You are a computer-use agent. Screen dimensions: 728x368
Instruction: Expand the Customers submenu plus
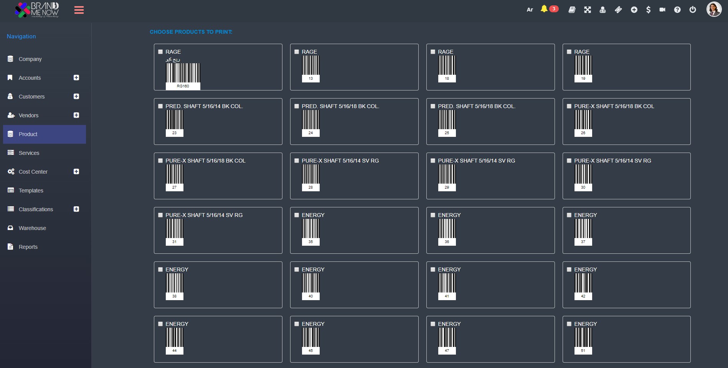coord(76,97)
